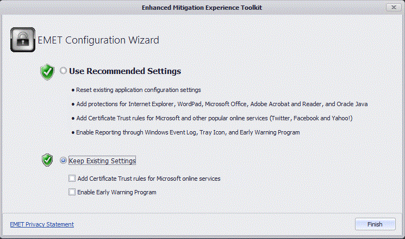
Task: Click the Enable Reporting through Windows Event Log bullet
Action: click(188, 132)
